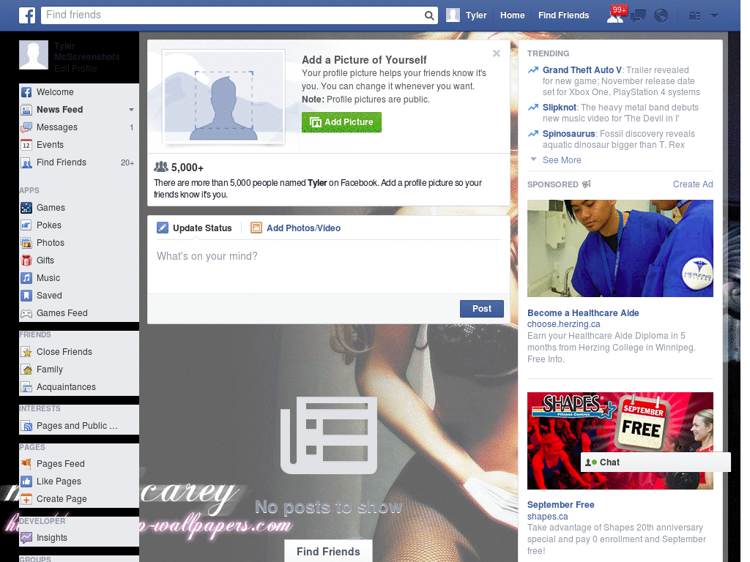Open the choose.herzing.ca link
The image size is (750, 562).
[x=563, y=324]
